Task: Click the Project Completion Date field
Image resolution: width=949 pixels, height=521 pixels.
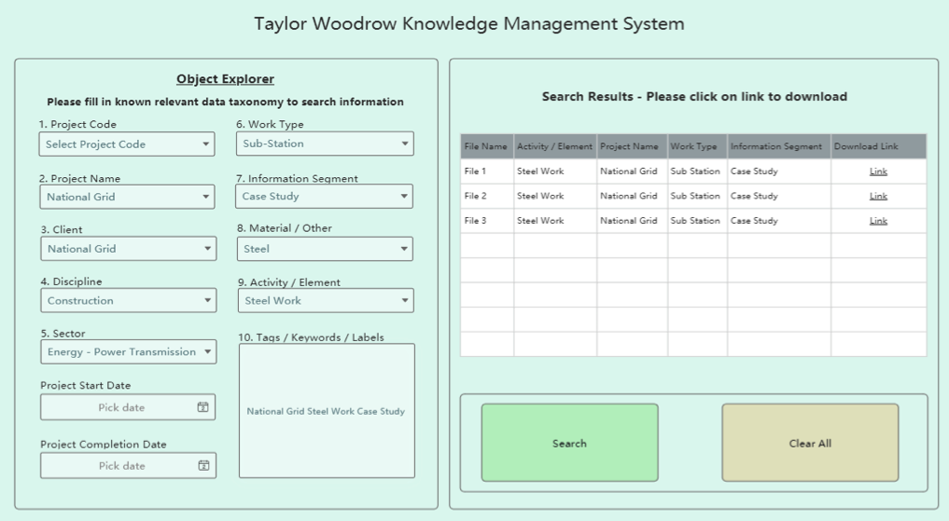Action: [129, 466]
